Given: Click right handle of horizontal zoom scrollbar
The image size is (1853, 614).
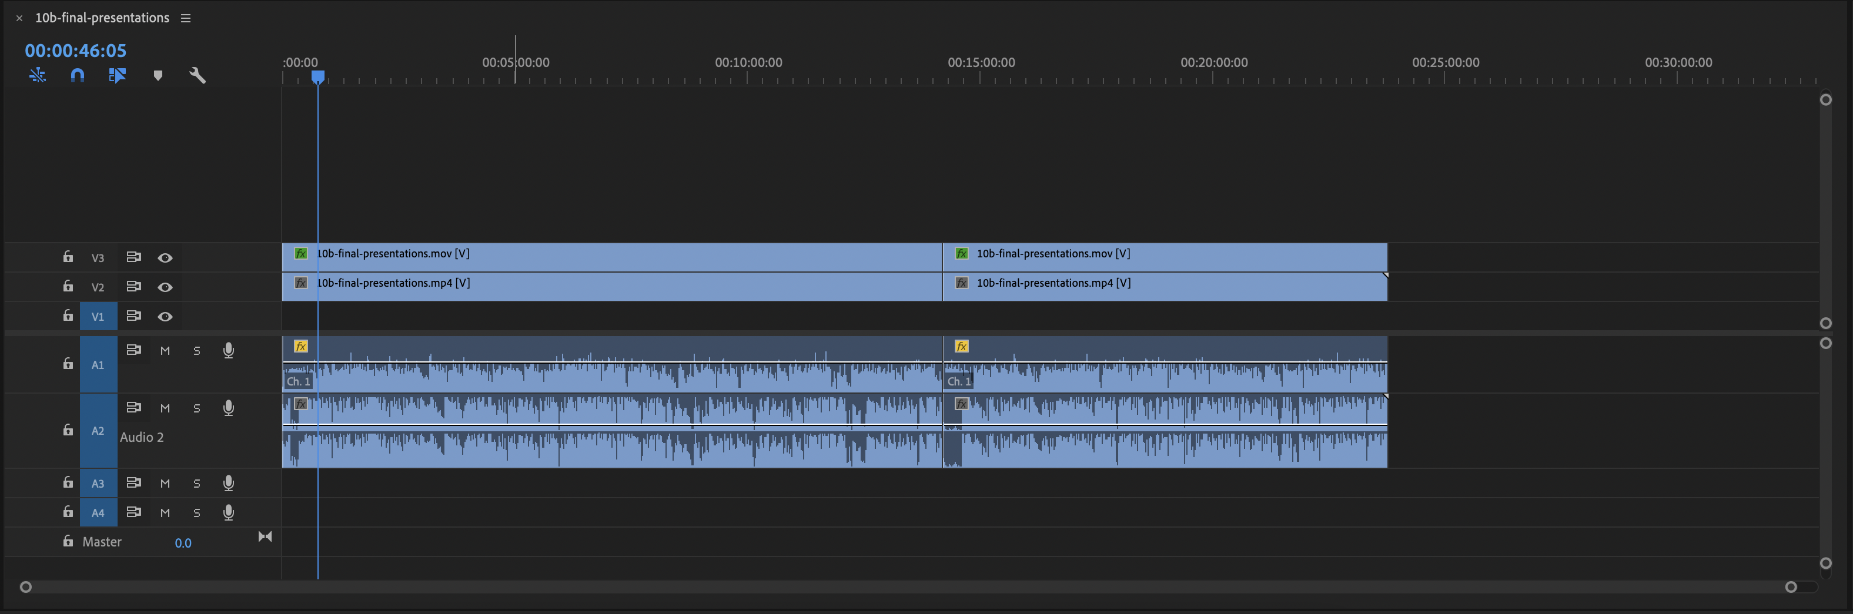Looking at the screenshot, I should (x=1791, y=588).
